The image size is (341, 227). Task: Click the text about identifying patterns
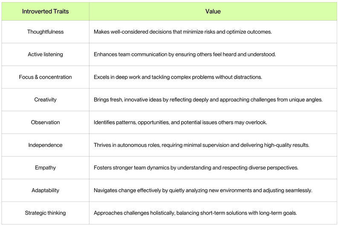tap(180, 122)
